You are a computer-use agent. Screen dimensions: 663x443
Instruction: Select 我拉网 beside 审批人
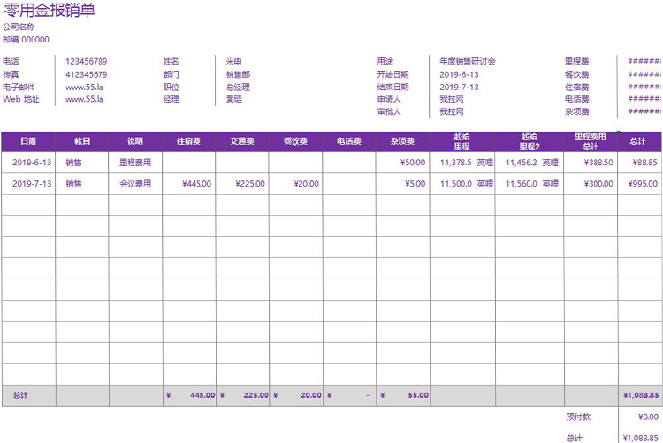pyautogui.click(x=452, y=111)
